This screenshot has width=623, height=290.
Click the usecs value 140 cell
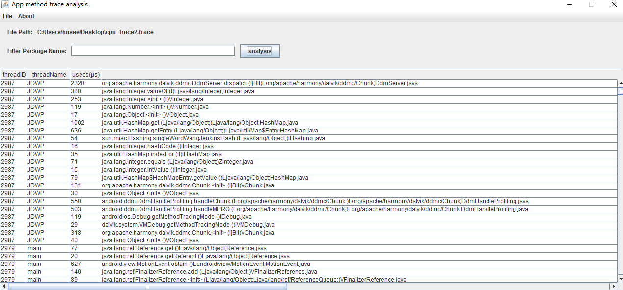[x=85, y=272]
